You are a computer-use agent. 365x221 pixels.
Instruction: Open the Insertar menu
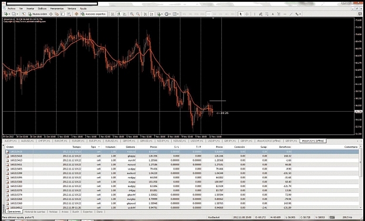tap(30, 9)
